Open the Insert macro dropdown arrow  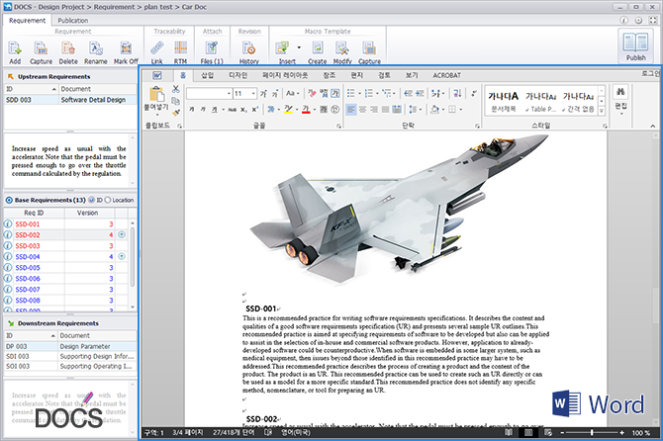click(x=299, y=47)
